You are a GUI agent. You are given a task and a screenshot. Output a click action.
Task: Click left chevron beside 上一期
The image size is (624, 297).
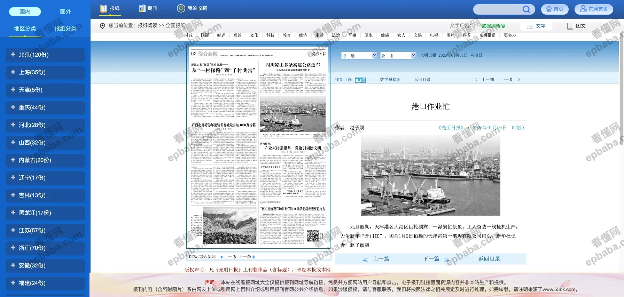(476, 80)
